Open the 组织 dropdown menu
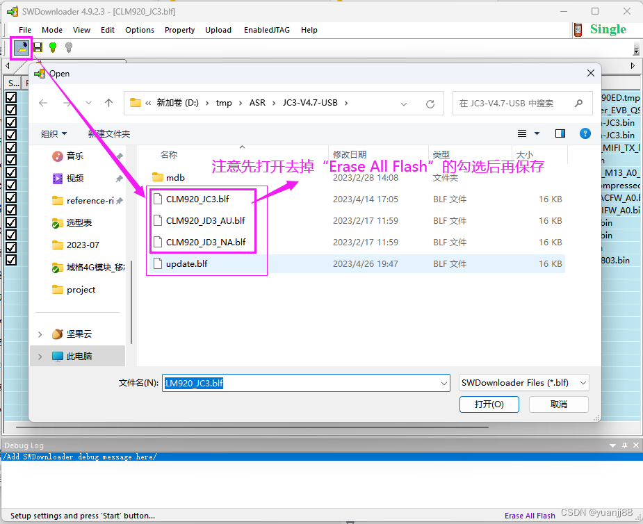The width and height of the screenshot is (643, 524). (54, 133)
